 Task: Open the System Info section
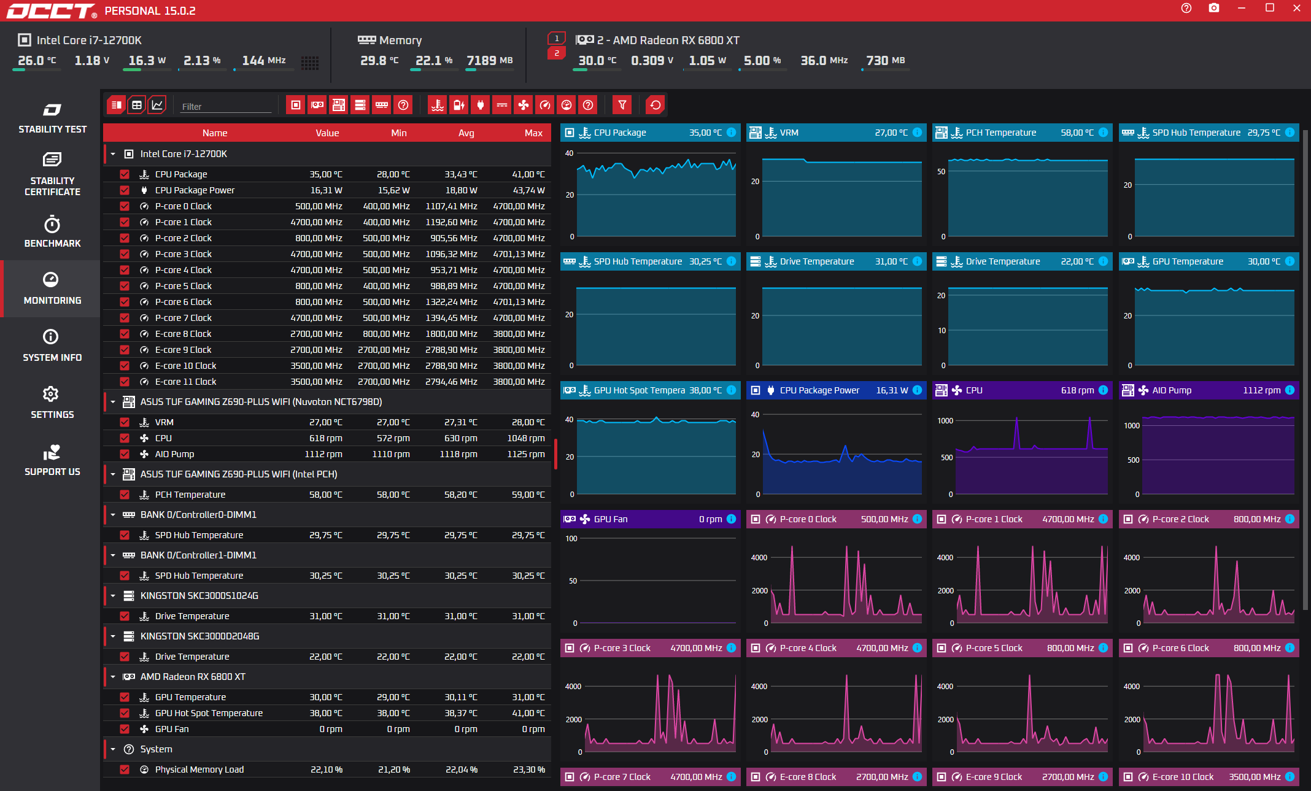(x=52, y=345)
